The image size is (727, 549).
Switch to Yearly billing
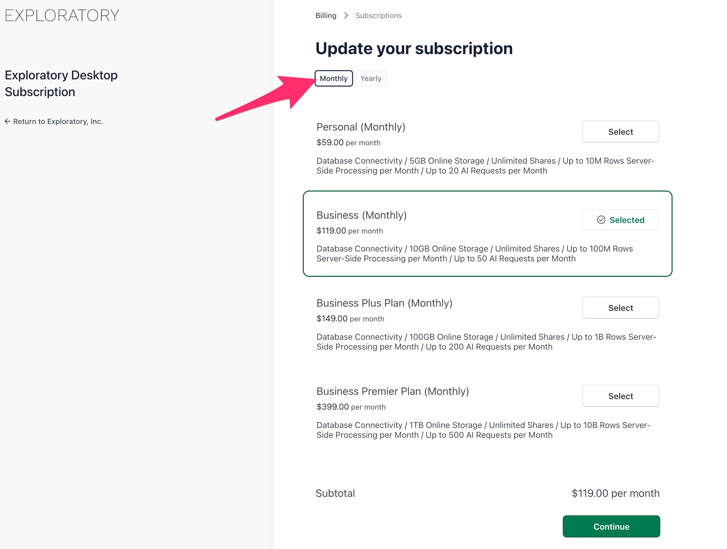coord(370,78)
